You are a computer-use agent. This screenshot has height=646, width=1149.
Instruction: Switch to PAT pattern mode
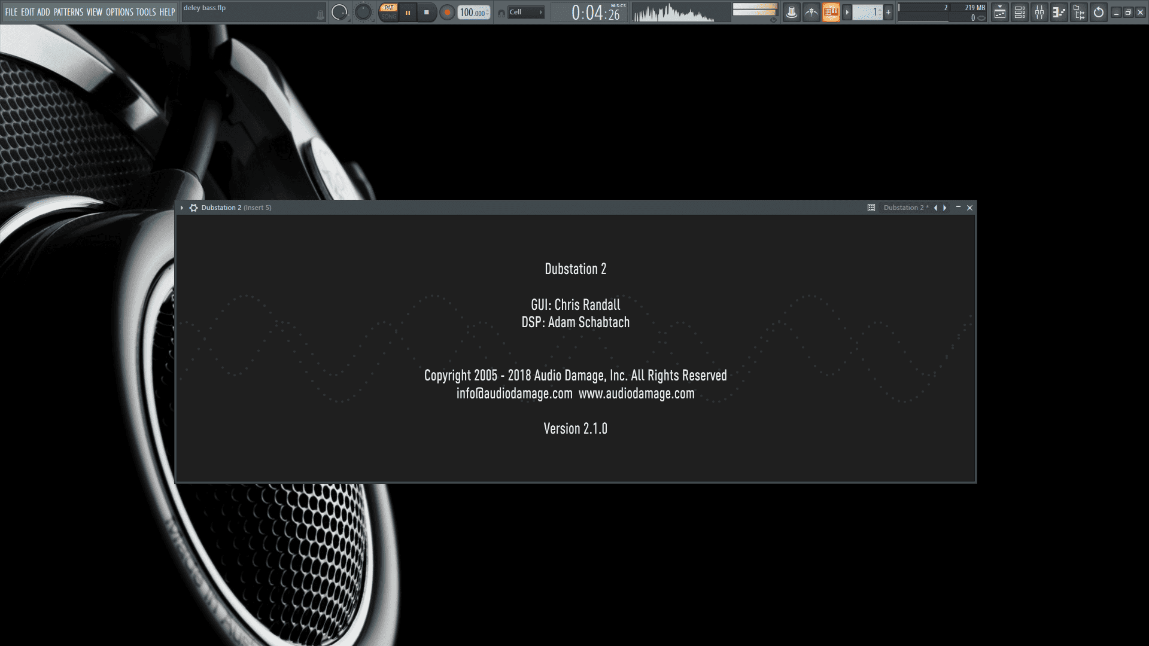pos(389,8)
